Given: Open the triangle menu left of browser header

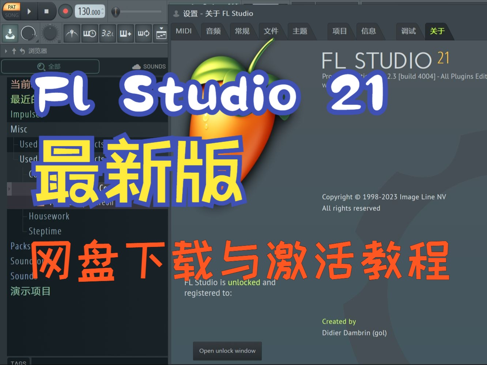Looking at the screenshot, I should pyautogui.click(x=6, y=51).
